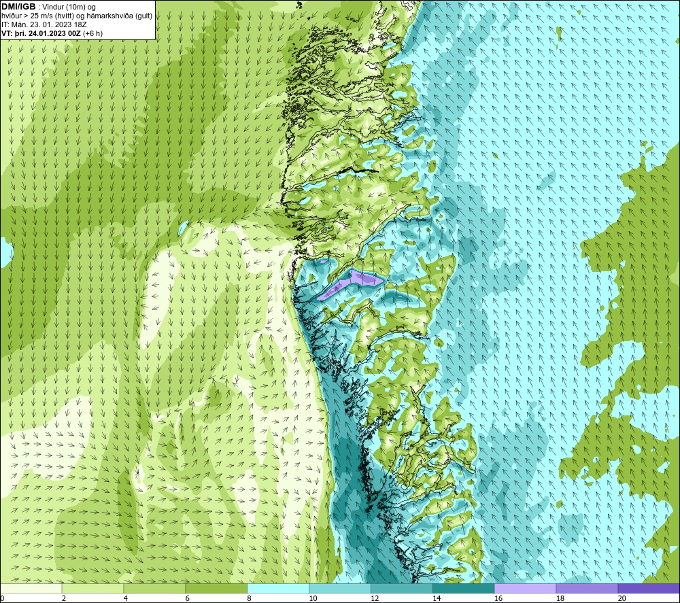Click the legend value "0"
The width and height of the screenshot is (680, 603).
pyautogui.click(x=3, y=598)
